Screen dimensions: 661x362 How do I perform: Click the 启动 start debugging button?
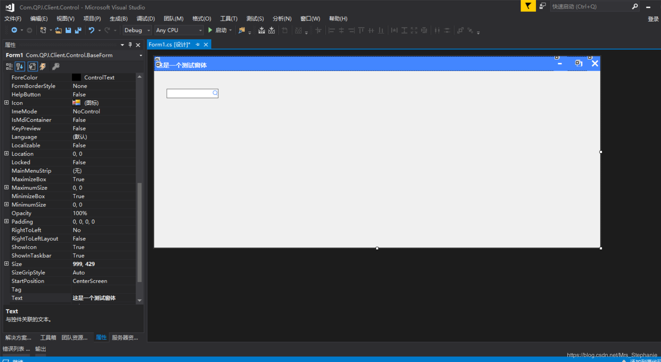218,30
